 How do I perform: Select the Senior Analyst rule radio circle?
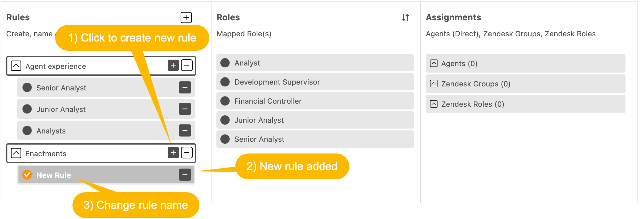pyautogui.click(x=27, y=87)
